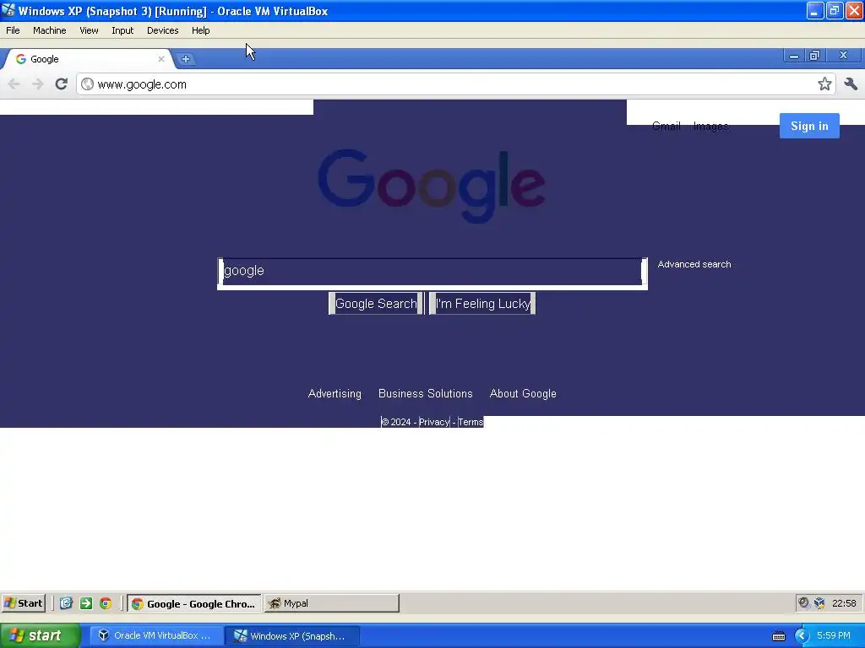The width and height of the screenshot is (865, 648).
Task: Open the Terms link in footer
Action: point(471,422)
